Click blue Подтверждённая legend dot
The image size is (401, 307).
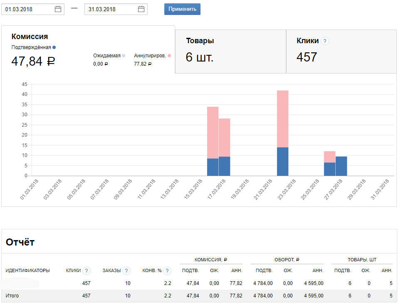pos(54,47)
